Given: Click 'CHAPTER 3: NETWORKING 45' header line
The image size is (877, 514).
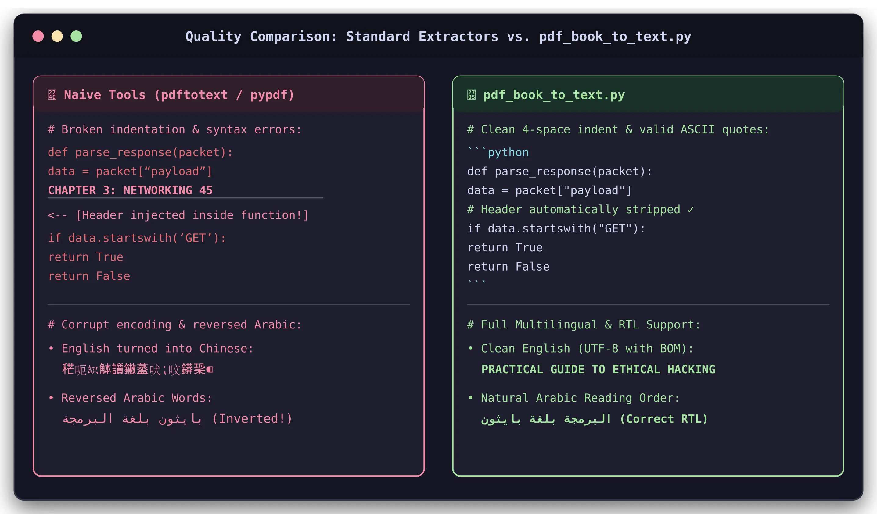Looking at the screenshot, I should coord(130,190).
